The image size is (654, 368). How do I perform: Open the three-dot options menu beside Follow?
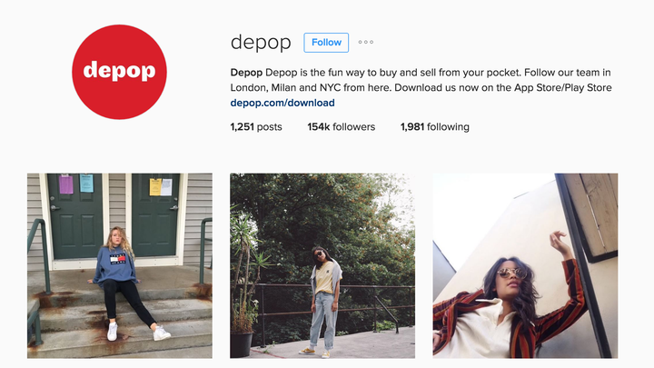click(366, 42)
